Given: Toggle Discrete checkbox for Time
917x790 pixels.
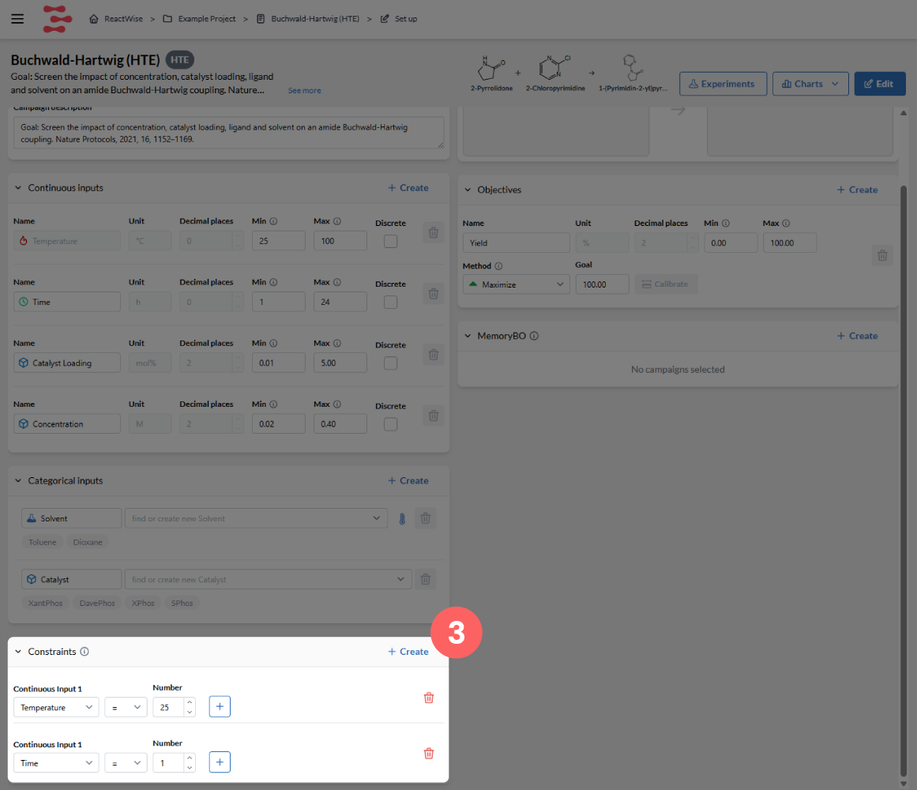Looking at the screenshot, I should tap(391, 303).
